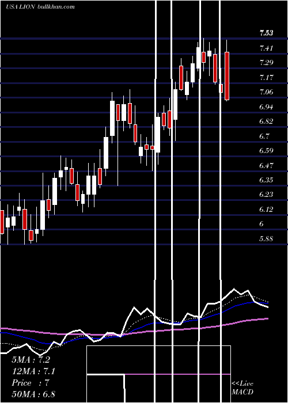Click the 6.47 price axis label

(266, 165)
